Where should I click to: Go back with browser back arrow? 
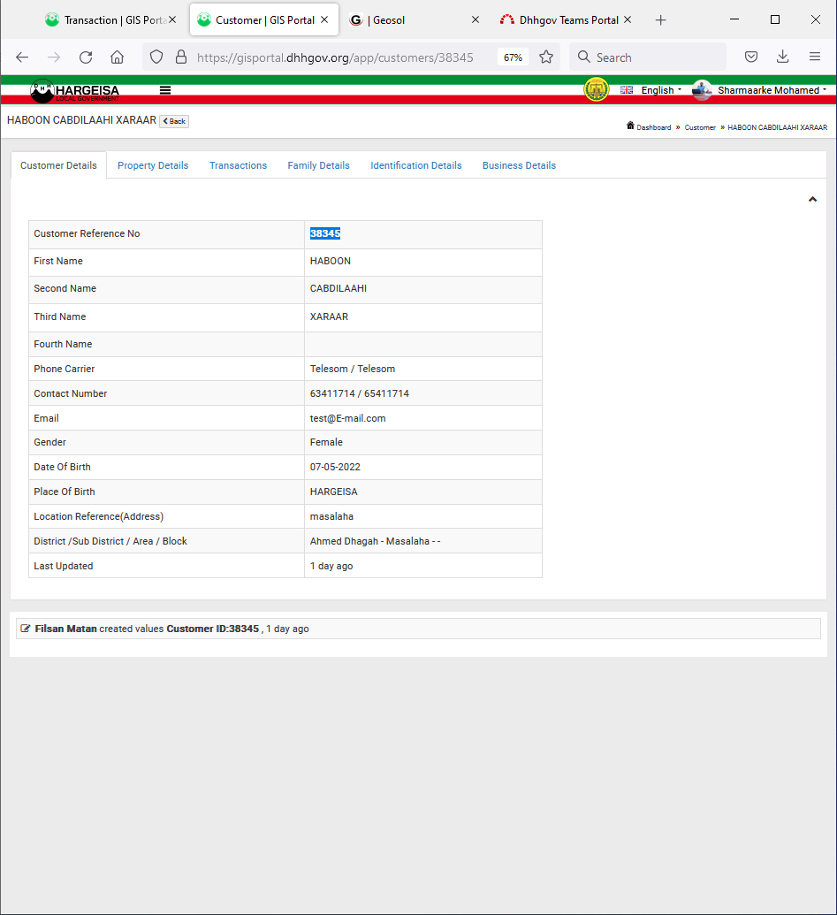click(22, 57)
